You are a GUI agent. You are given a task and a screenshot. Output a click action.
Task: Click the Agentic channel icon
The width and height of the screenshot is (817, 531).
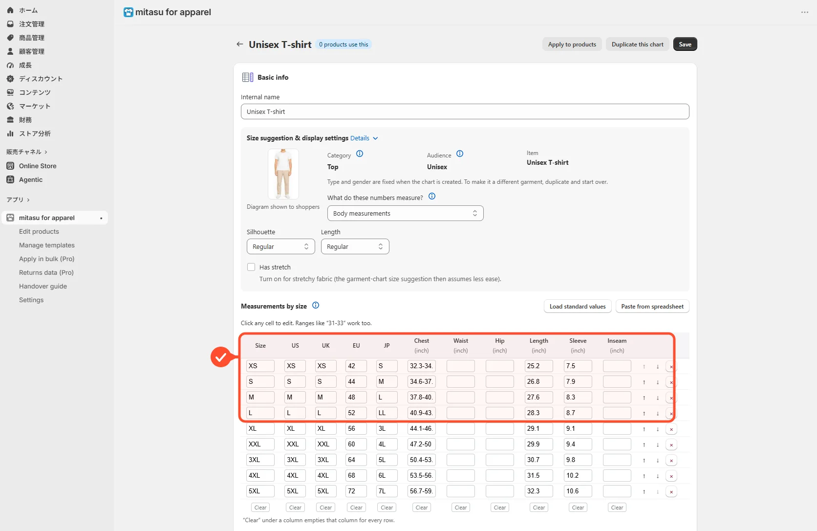point(10,179)
